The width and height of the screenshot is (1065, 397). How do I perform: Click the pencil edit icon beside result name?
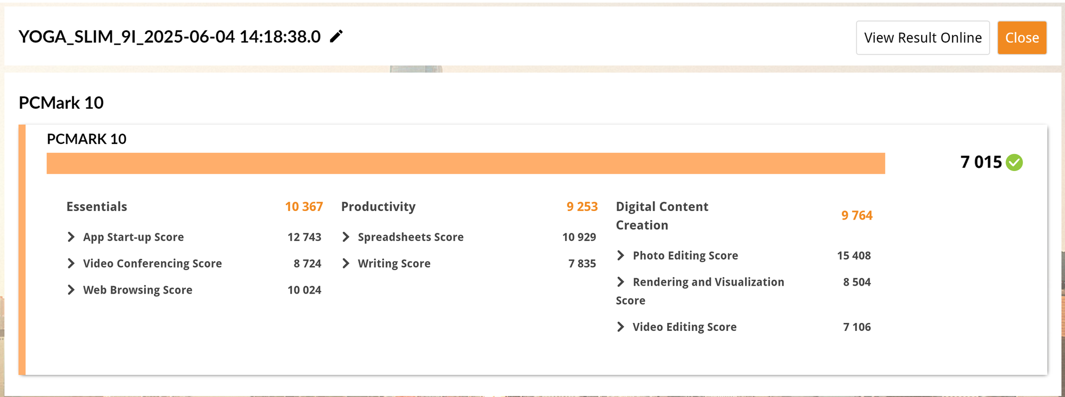[336, 36]
